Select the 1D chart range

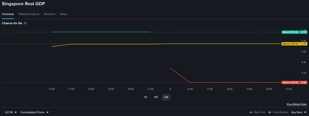click(146, 97)
